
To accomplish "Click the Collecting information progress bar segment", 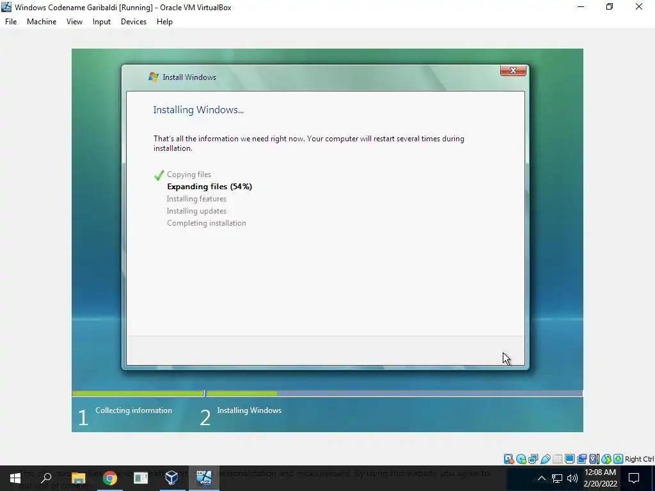I will point(138,393).
